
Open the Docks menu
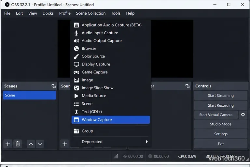coord(48,13)
